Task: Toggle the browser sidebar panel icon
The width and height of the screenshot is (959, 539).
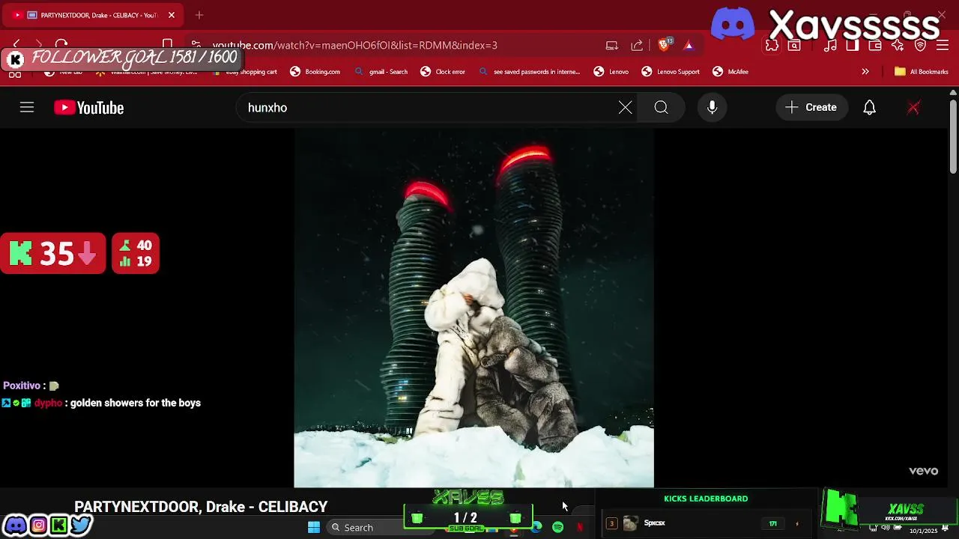Action: 853,46
